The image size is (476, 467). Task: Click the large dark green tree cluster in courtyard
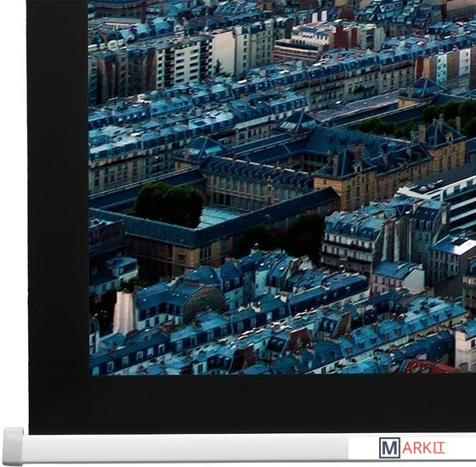point(170,204)
